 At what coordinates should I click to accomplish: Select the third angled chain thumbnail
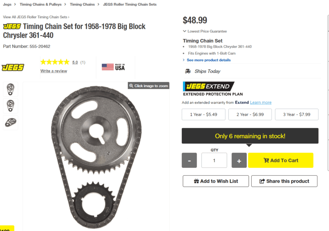(x=10, y=122)
